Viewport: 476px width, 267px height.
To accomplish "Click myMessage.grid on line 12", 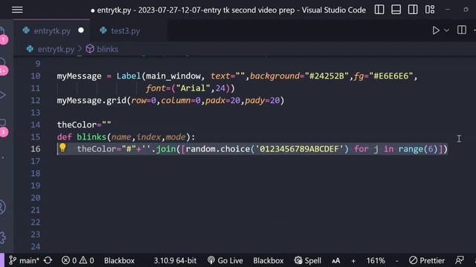I will [x=91, y=101].
